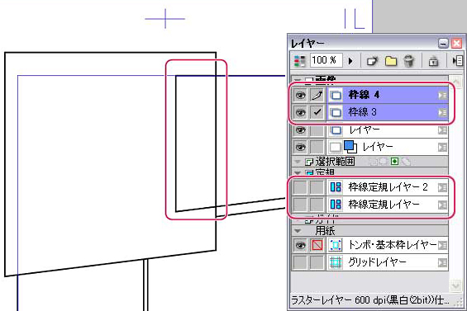Uncheck the checkmark box on 枠線 3
Viewport: 467px width, 311px height.
(317, 112)
